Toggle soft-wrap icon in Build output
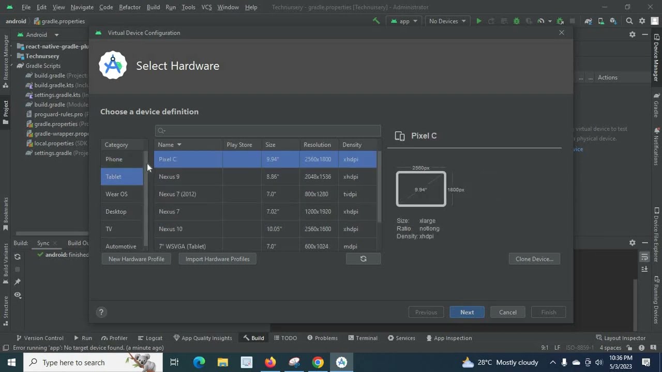The image size is (662, 372). 644,257
